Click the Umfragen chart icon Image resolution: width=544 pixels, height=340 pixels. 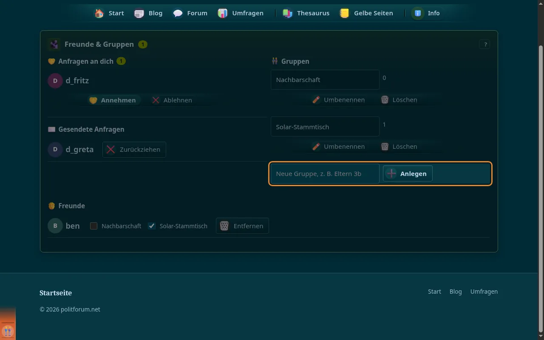[x=223, y=13]
